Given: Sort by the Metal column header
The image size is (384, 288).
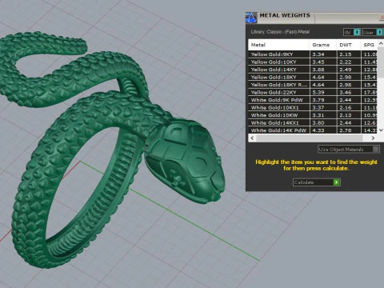Looking at the screenshot, I should point(278,45).
